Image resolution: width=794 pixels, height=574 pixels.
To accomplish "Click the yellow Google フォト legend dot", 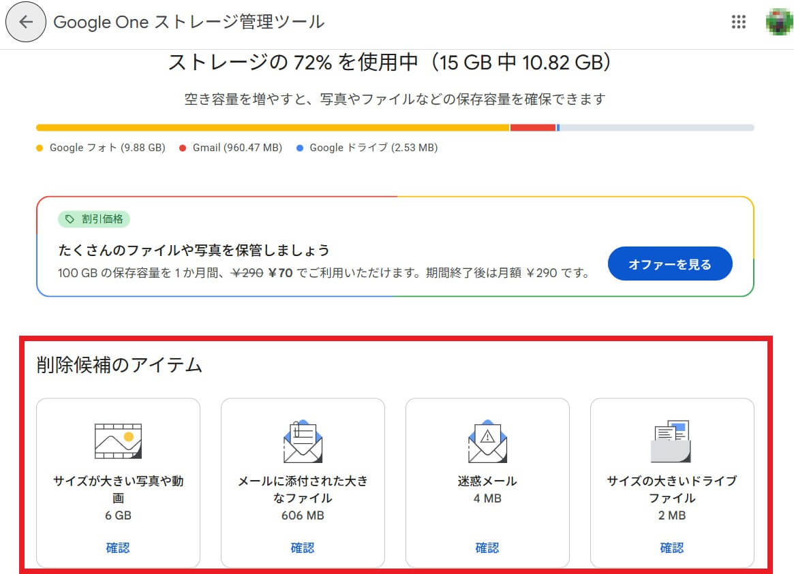I will [40, 148].
